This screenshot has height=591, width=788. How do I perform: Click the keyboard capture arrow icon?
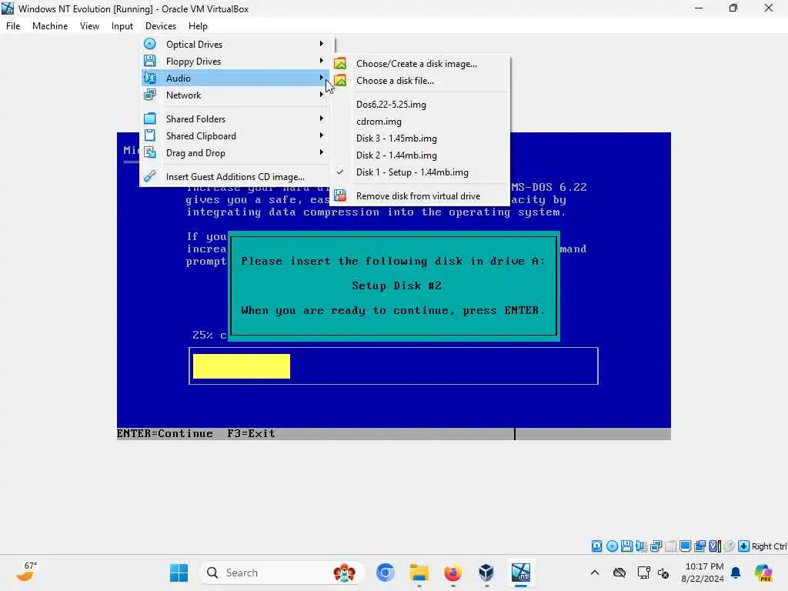tap(744, 546)
